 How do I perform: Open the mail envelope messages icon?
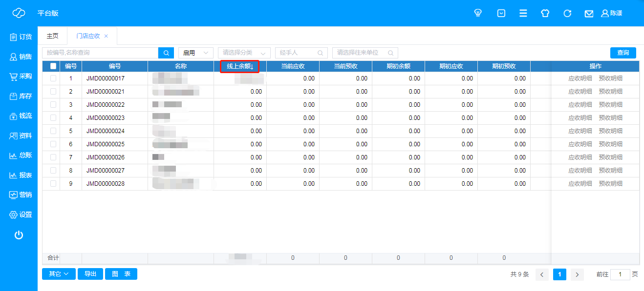click(589, 14)
